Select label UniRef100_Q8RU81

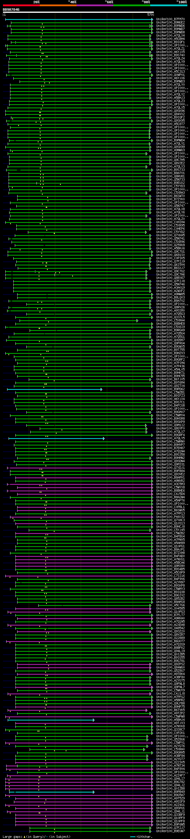click(x=170, y=176)
